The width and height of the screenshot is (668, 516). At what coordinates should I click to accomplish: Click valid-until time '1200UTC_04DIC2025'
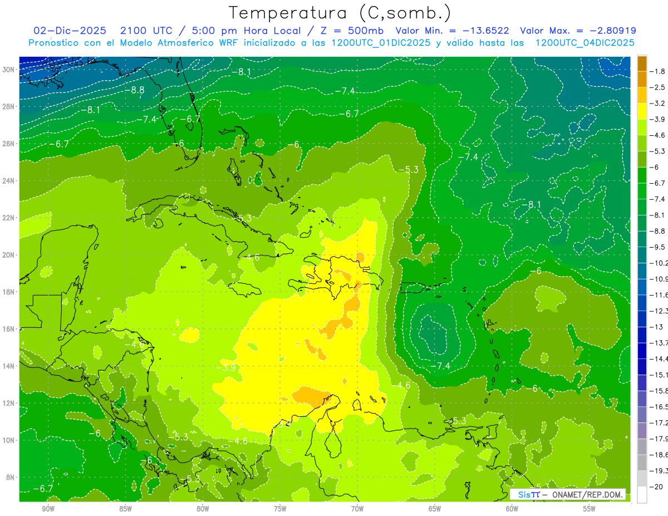pos(584,42)
